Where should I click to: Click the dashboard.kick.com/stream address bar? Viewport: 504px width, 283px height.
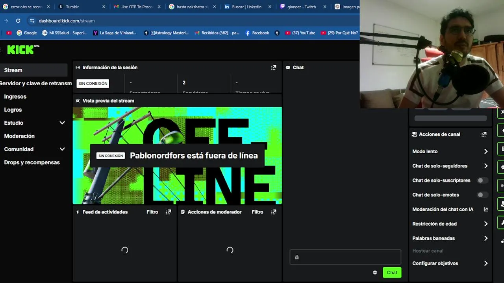click(x=67, y=21)
